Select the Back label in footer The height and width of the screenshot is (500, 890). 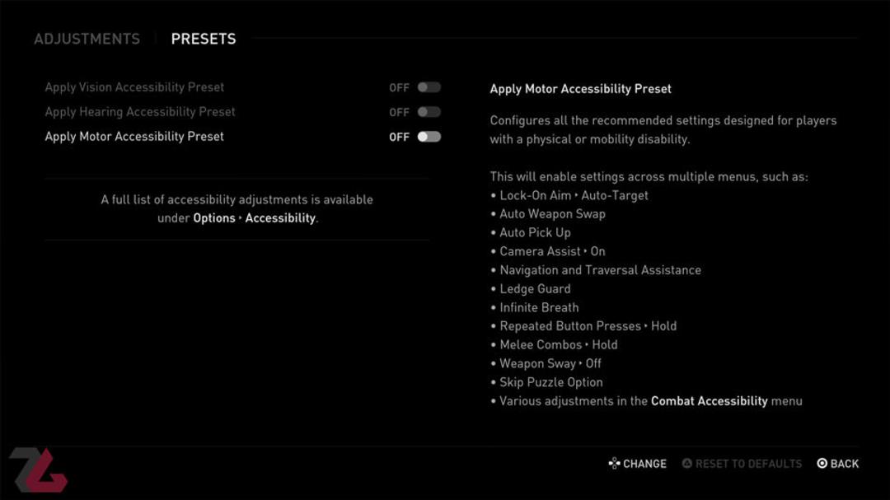845,465
